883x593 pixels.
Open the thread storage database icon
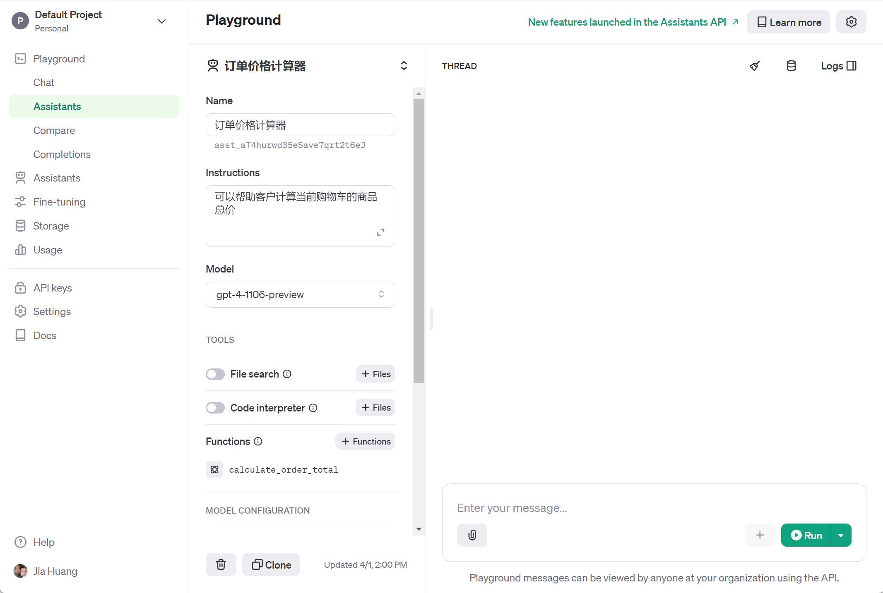791,66
